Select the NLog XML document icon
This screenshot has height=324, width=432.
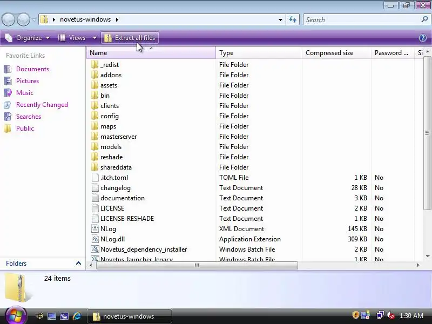[x=95, y=228]
